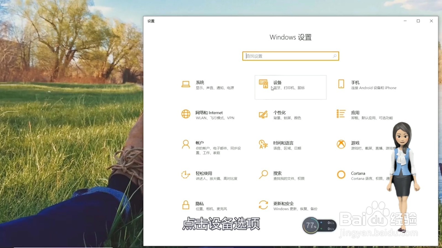
Task: Click the Cortana title text
Action: [x=358, y=173]
